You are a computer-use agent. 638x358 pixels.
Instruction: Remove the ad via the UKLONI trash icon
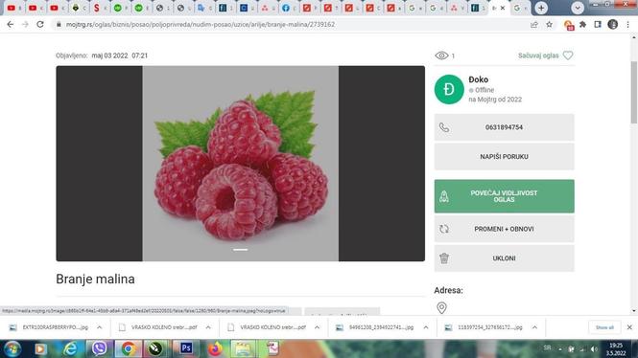tap(444, 258)
